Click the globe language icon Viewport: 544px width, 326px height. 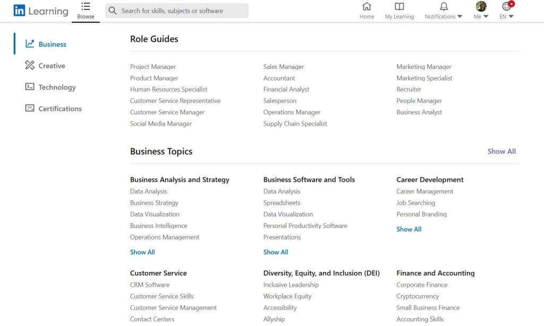pyautogui.click(x=507, y=6)
